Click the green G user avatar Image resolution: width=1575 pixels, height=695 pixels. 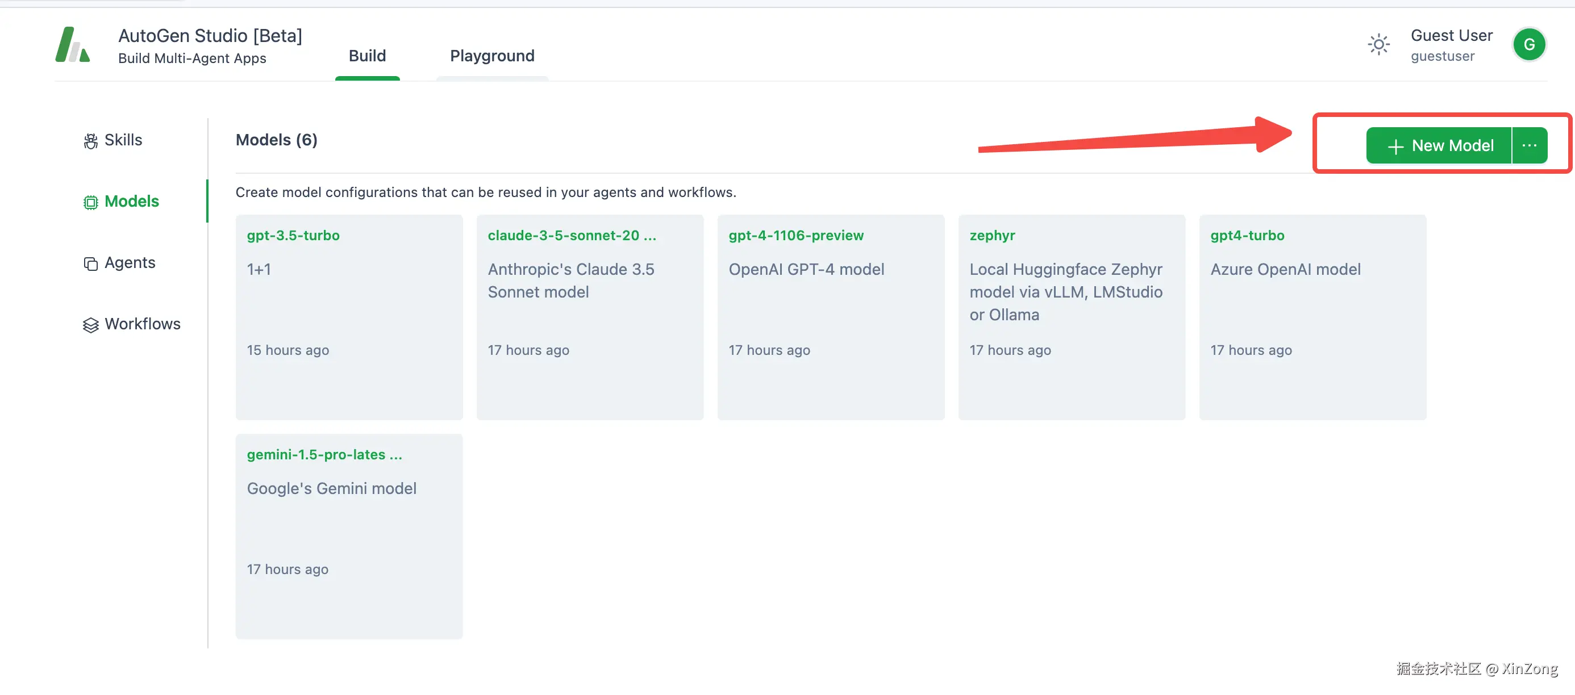click(1528, 45)
